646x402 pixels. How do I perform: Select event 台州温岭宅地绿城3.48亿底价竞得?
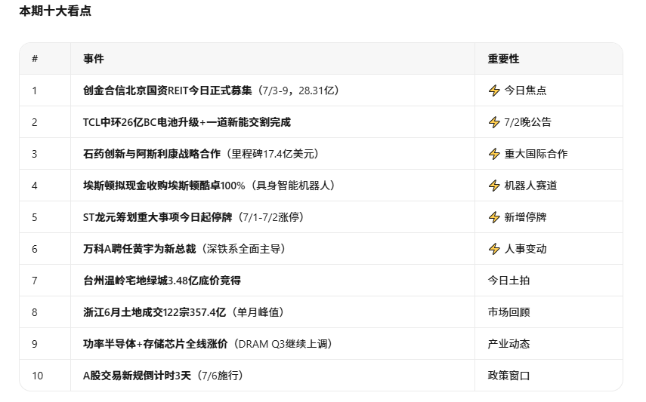tap(162, 281)
